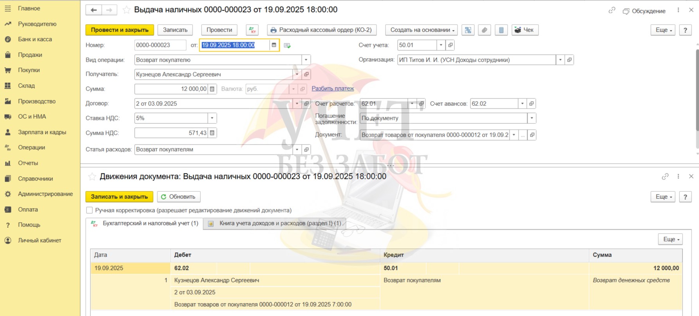Viewport: 699px width, 316px height.
Task: Expand the Ставка НДС dropdown
Action: coord(212,118)
